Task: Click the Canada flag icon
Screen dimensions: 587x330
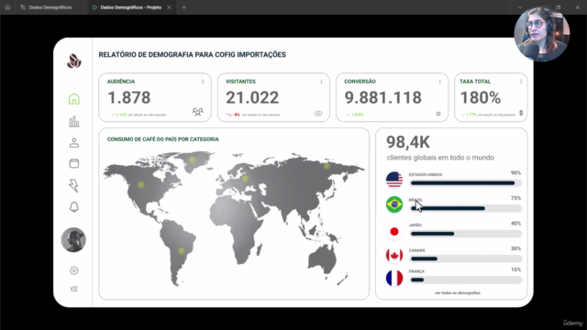Action: pyautogui.click(x=394, y=256)
